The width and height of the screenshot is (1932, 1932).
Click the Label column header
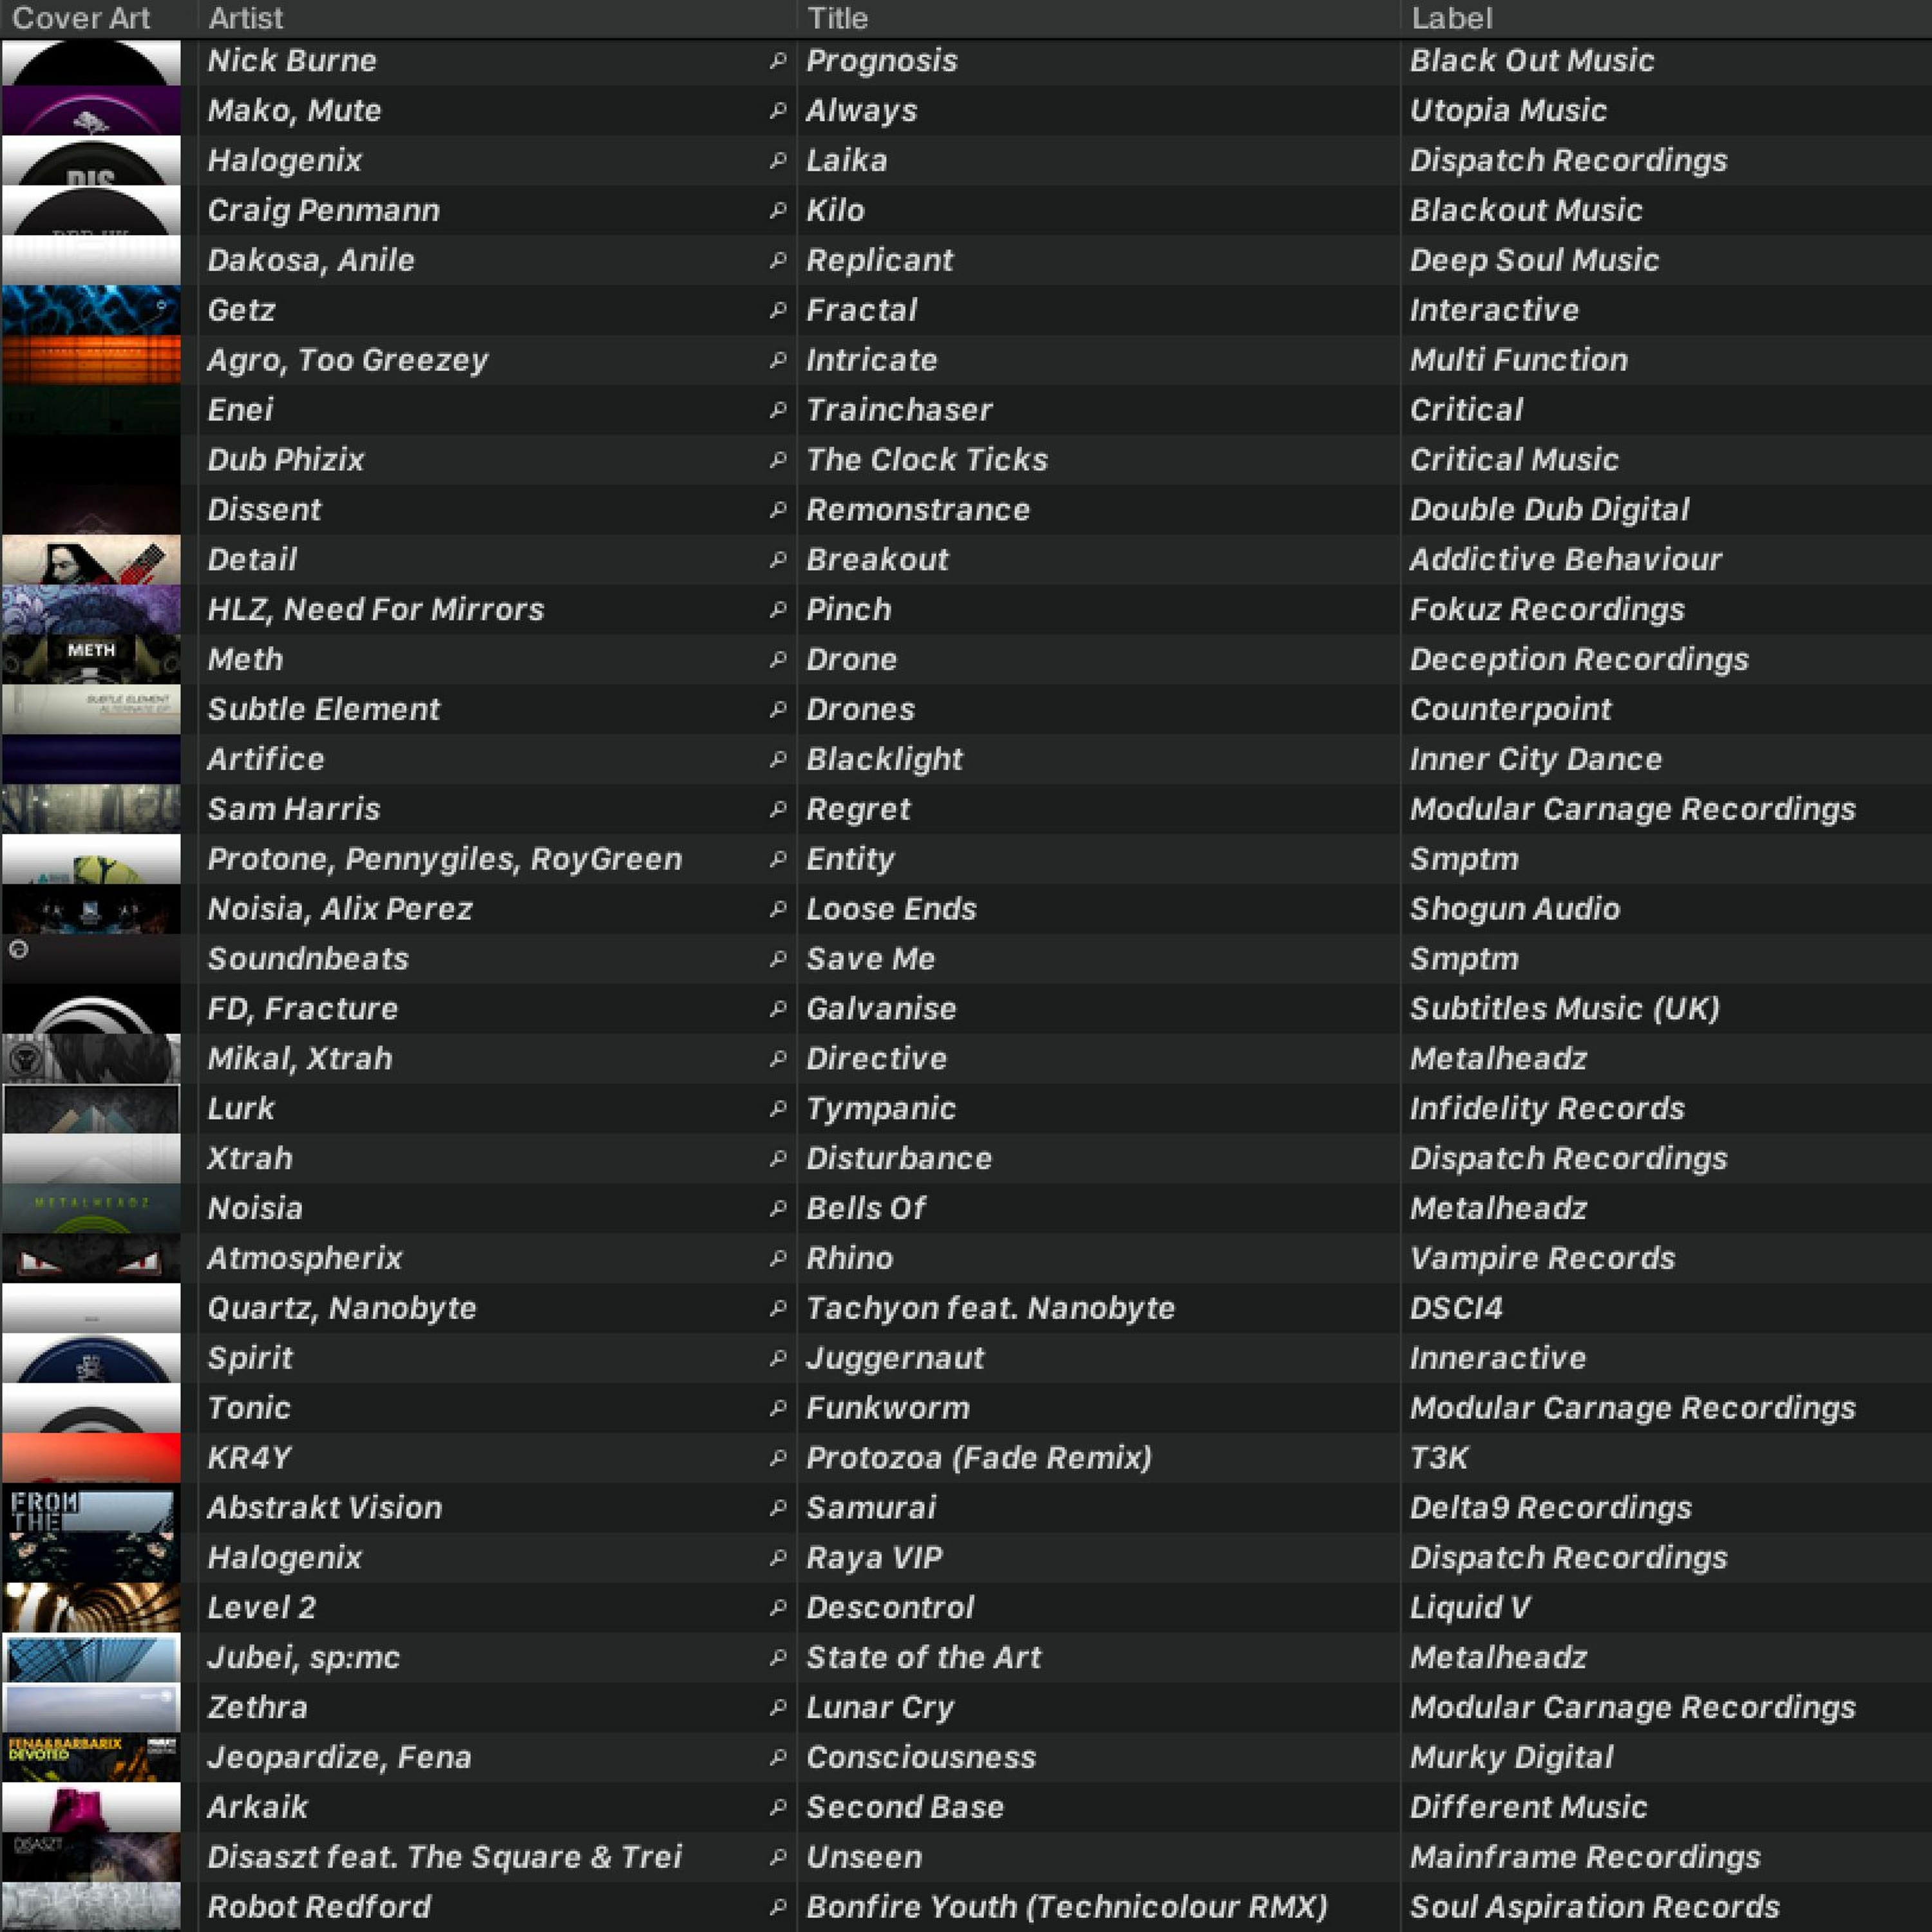tap(1451, 18)
